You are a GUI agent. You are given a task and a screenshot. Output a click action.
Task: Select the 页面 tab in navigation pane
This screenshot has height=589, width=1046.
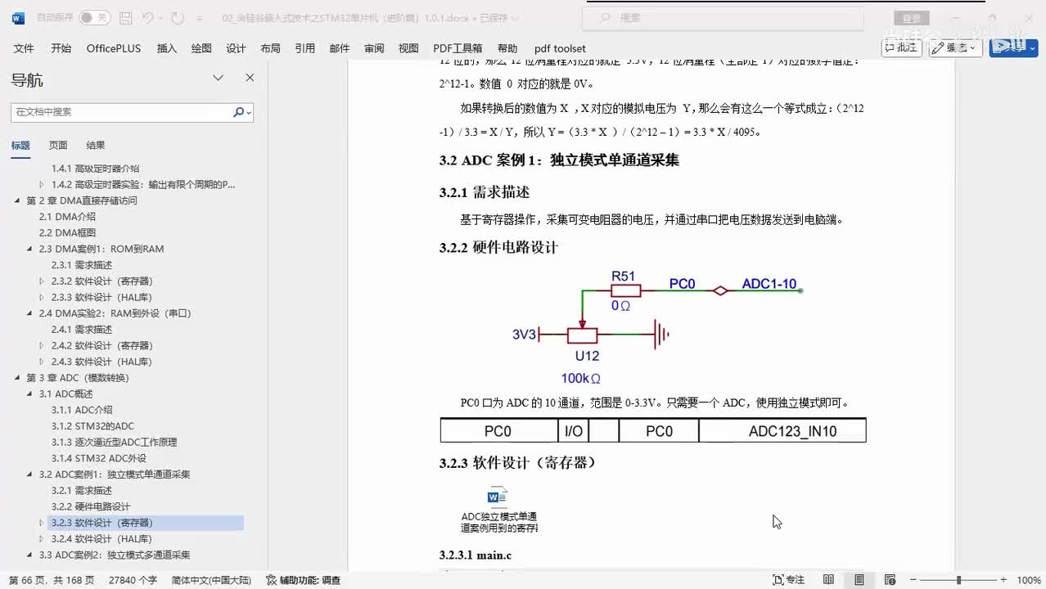coord(58,146)
